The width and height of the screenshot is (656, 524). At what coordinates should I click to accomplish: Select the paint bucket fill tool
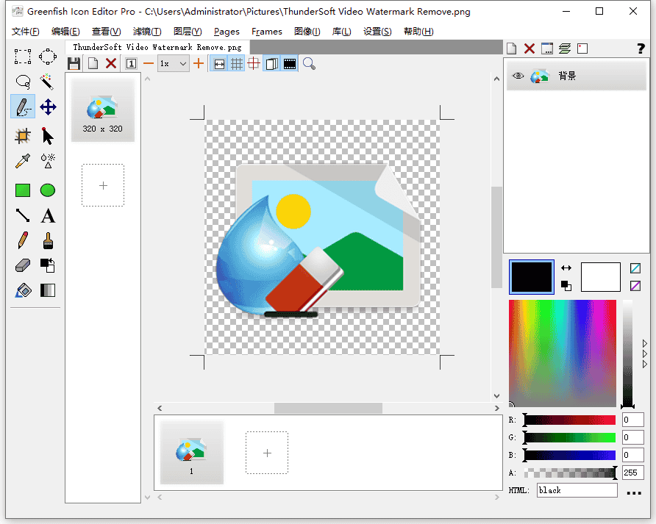tap(23, 290)
